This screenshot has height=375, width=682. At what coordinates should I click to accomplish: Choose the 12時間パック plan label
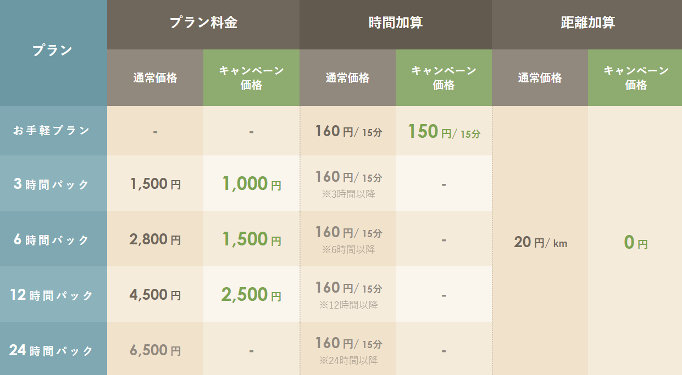click(x=53, y=295)
